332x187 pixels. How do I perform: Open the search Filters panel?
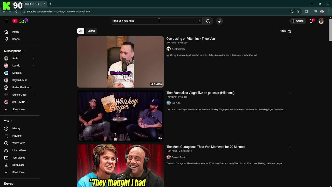click(285, 31)
